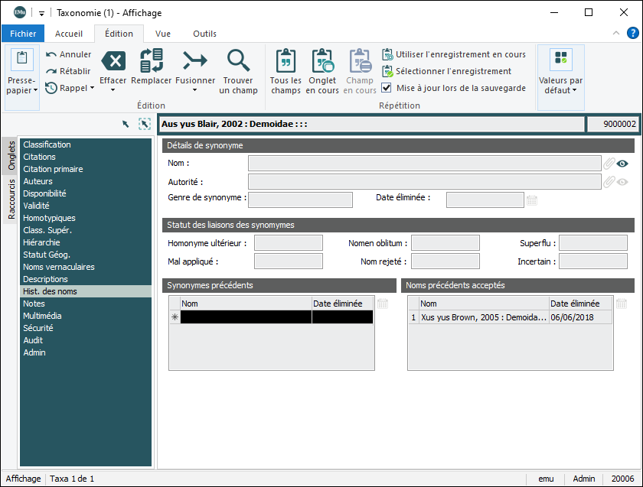Viewport: 643px width, 487px height.
Task: Click the Annuler undo icon
Action: click(51, 54)
